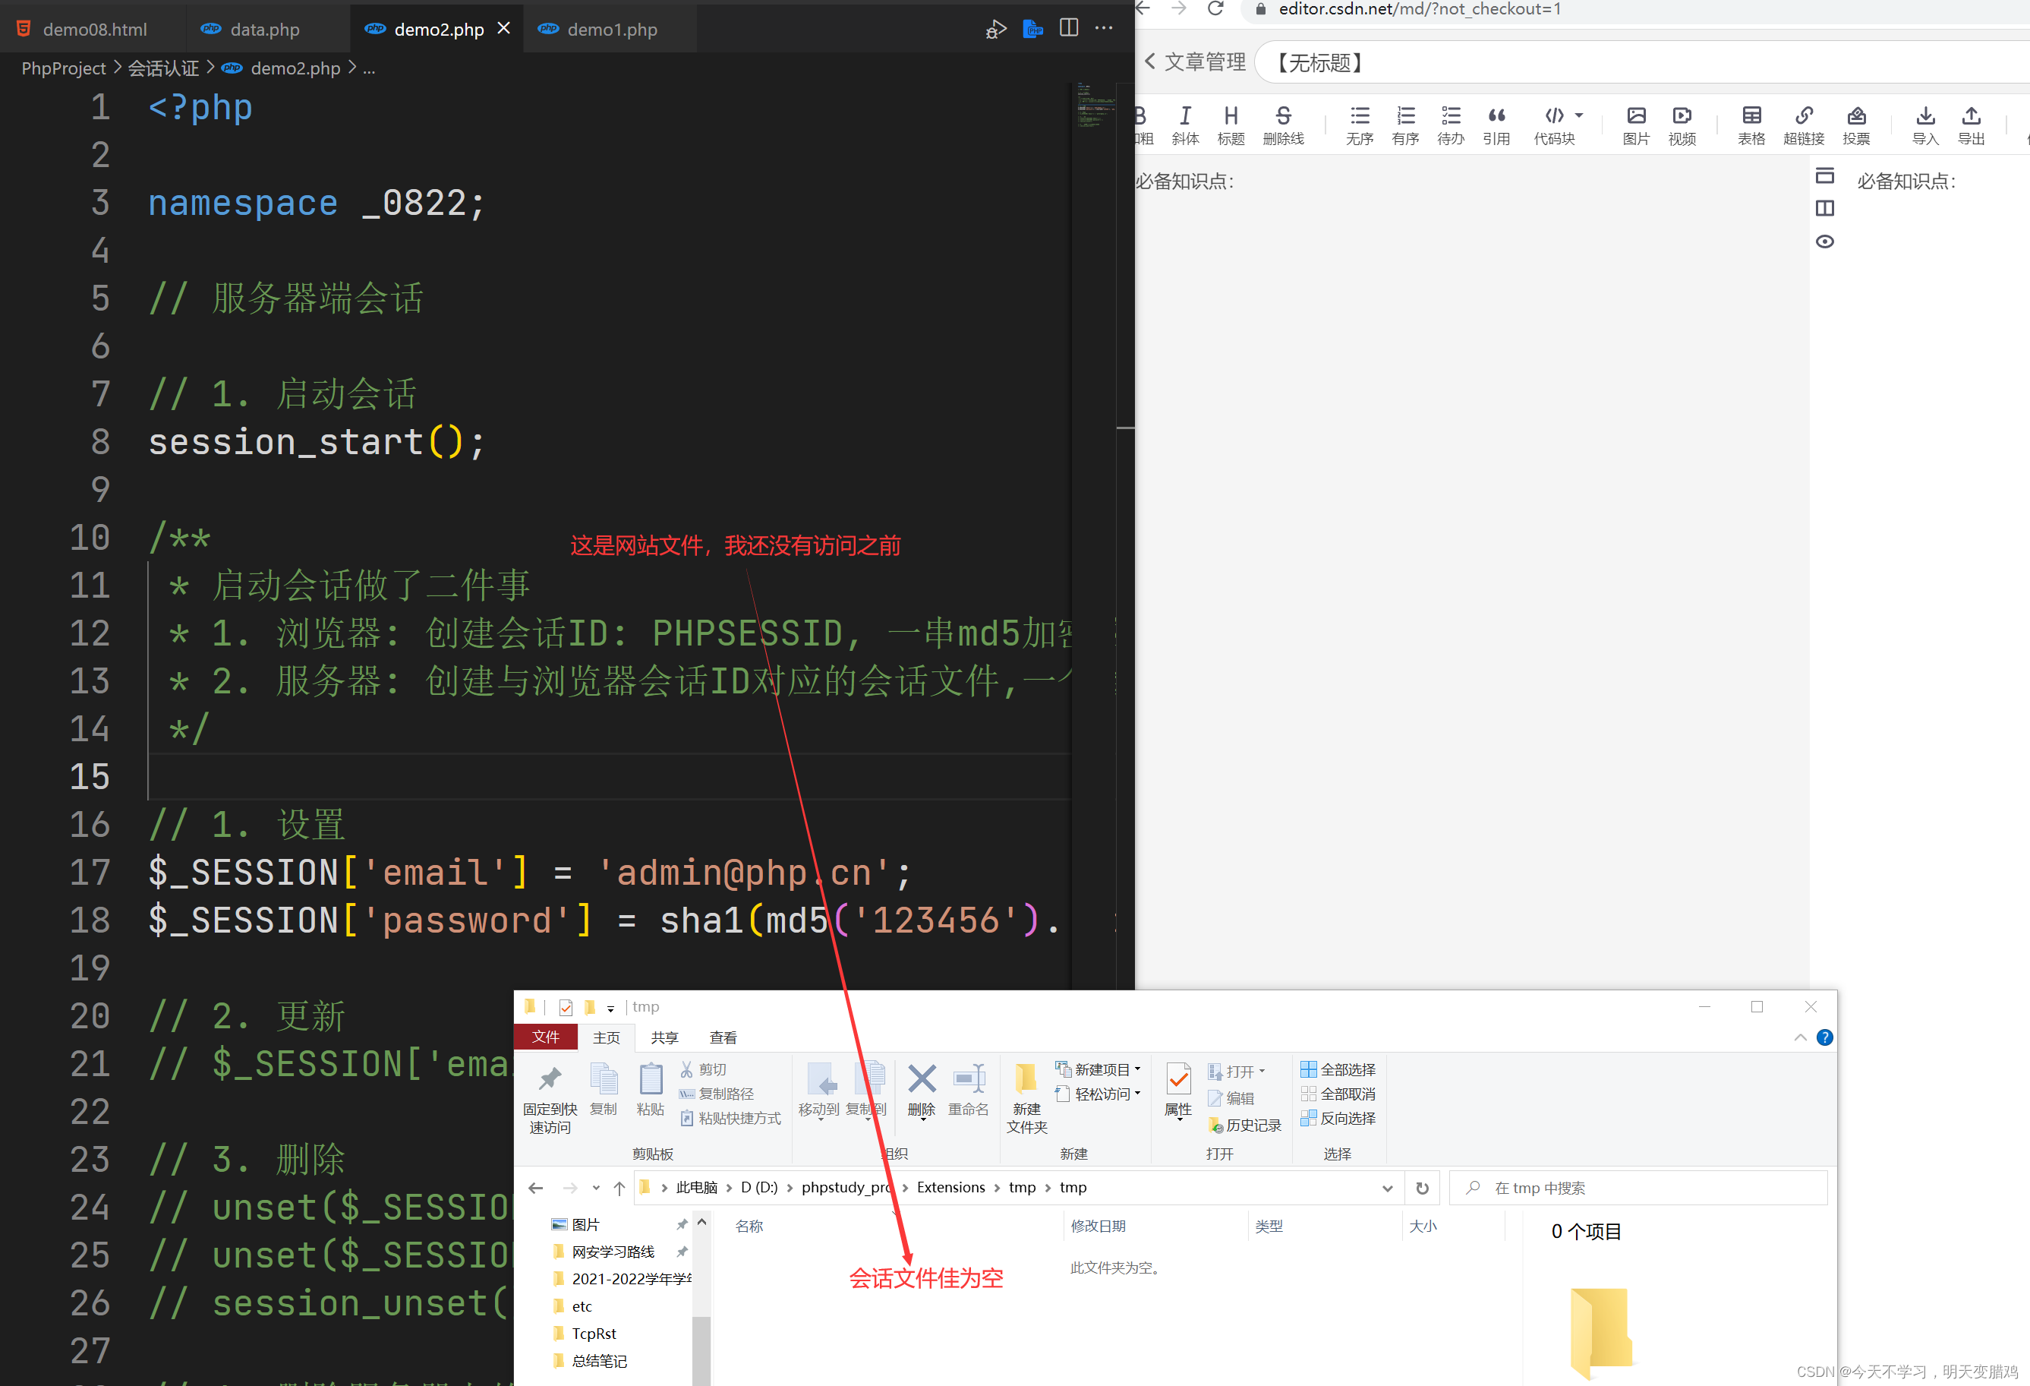2030x1386 pixels.
Task: Click the browser address bar URL
Action: pos(1420,9)
